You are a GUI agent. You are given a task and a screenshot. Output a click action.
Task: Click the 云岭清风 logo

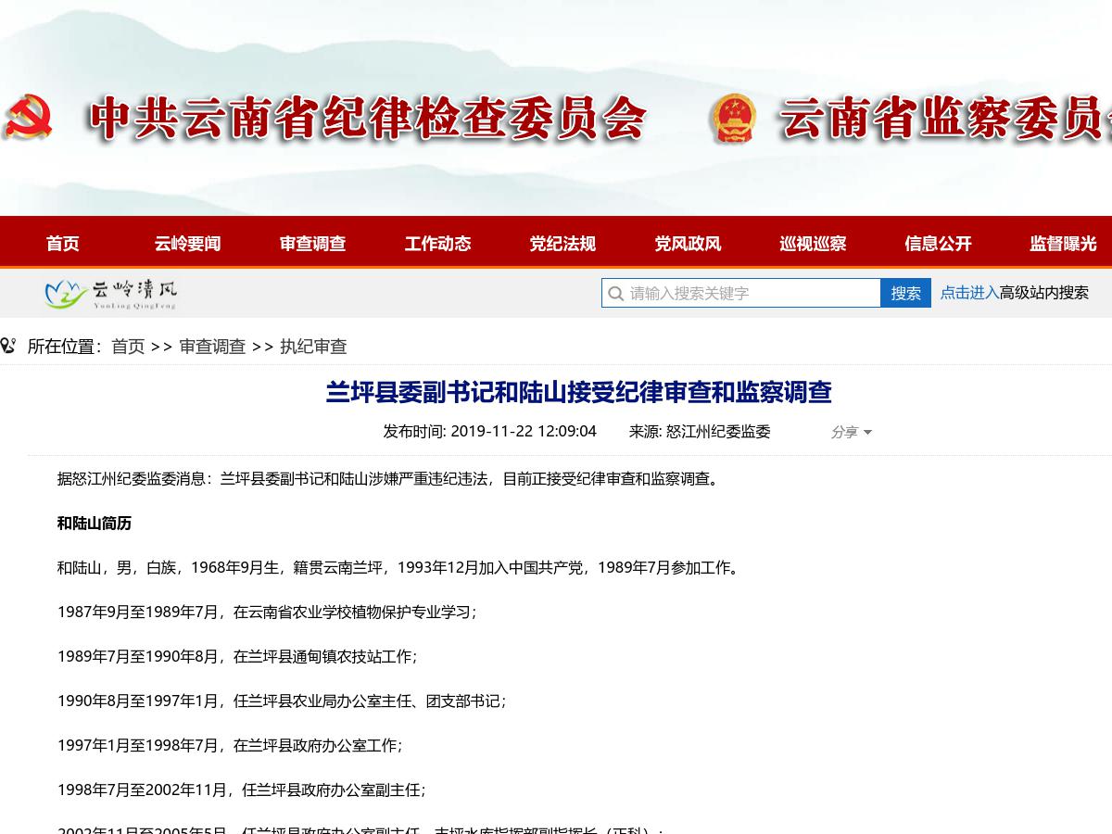[110, 294]
